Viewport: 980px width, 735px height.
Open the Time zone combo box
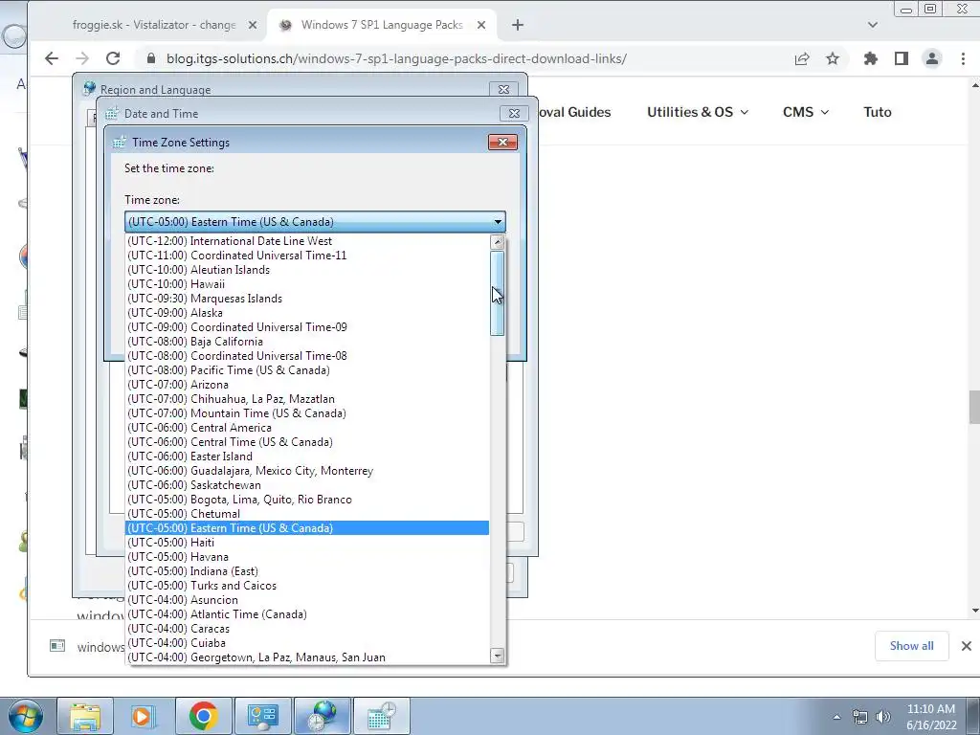coord(315,222)
